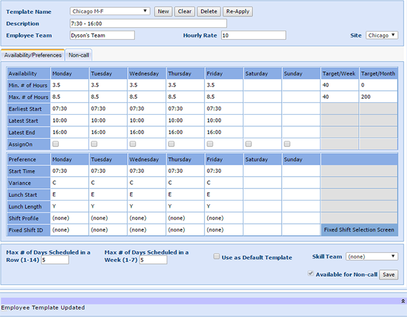Check Use as Default Template
This screenshot has width=407, height=317.
point(217,257)
